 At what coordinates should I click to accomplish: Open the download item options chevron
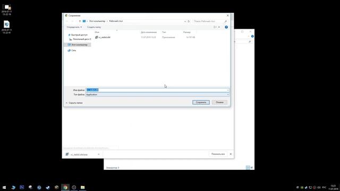tap(99, 154)
